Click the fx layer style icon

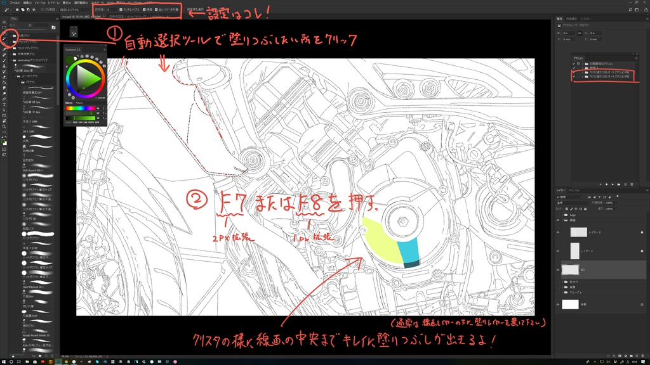[614, 355]
